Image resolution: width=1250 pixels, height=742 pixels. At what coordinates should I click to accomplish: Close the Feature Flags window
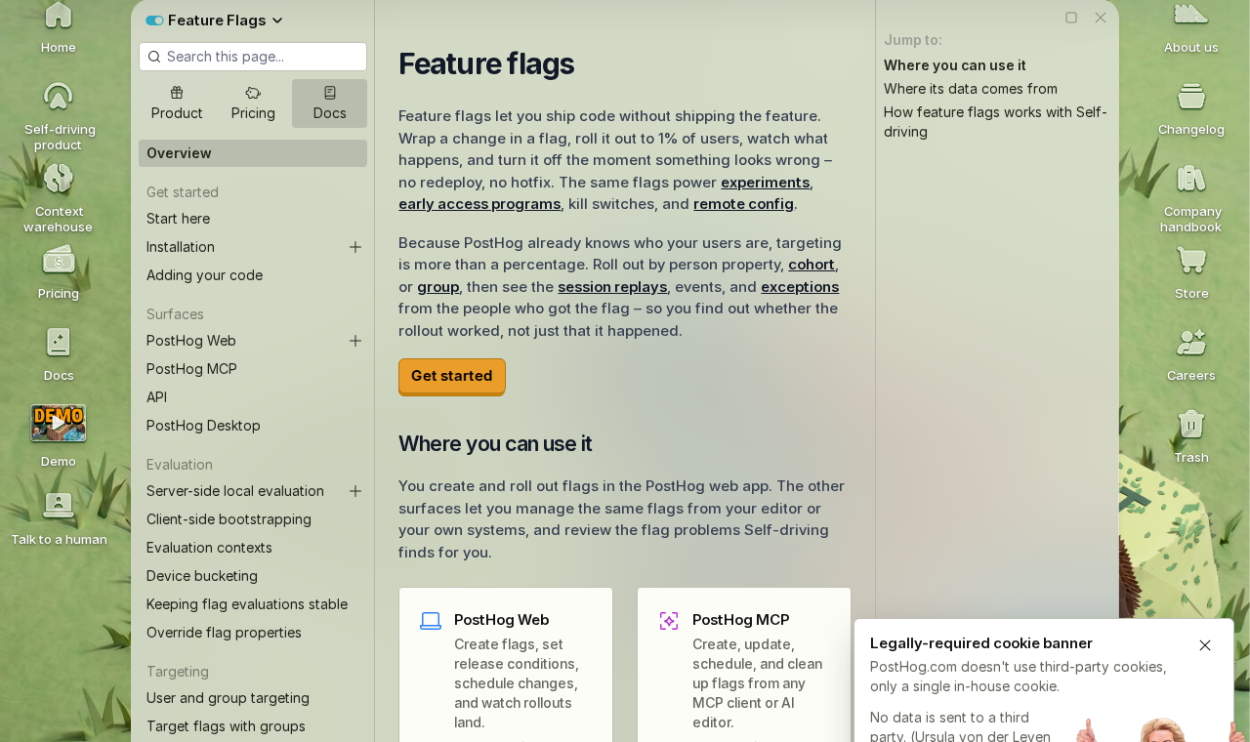pyautogui.click(x=1101, y=18)
